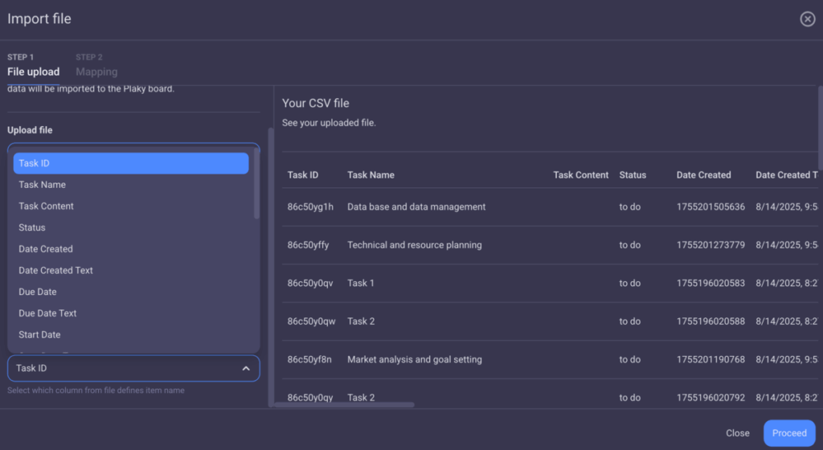Pick Start Date in the dropdown list
The width and height of the screenshot is (823, 450).
tap(131, 334)
